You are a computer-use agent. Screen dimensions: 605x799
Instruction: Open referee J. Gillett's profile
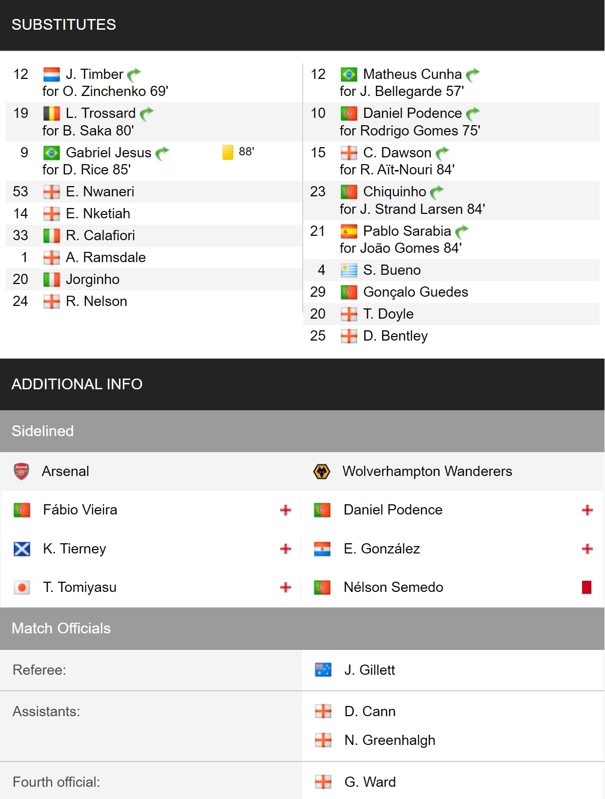click(x=370, y=670)
